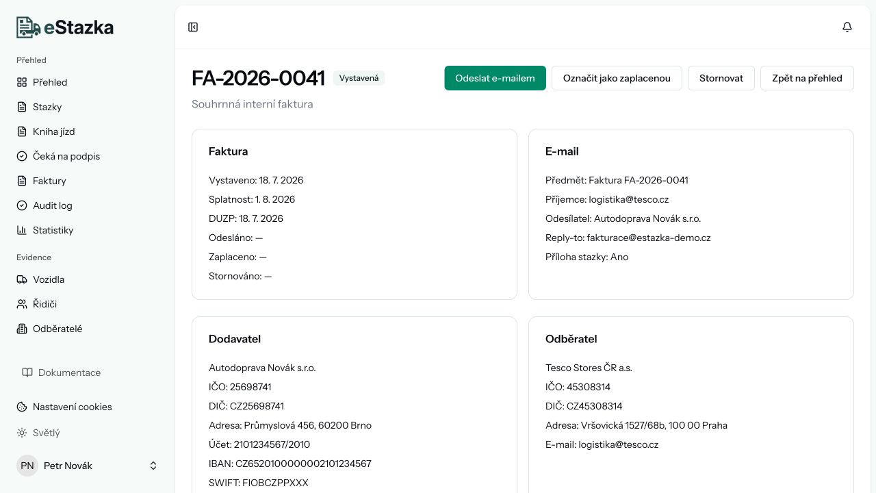Click E-mail: logistika@tesco.cz in Odběratel card
The height and width of the screenshot is (493, 876).
(602, 444)
